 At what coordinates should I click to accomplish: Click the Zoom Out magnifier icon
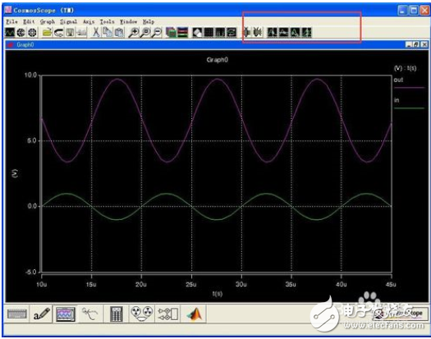tap(157, 33)
